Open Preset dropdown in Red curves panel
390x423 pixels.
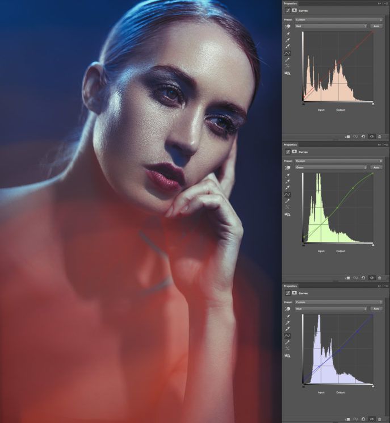[x=338, y=20]
